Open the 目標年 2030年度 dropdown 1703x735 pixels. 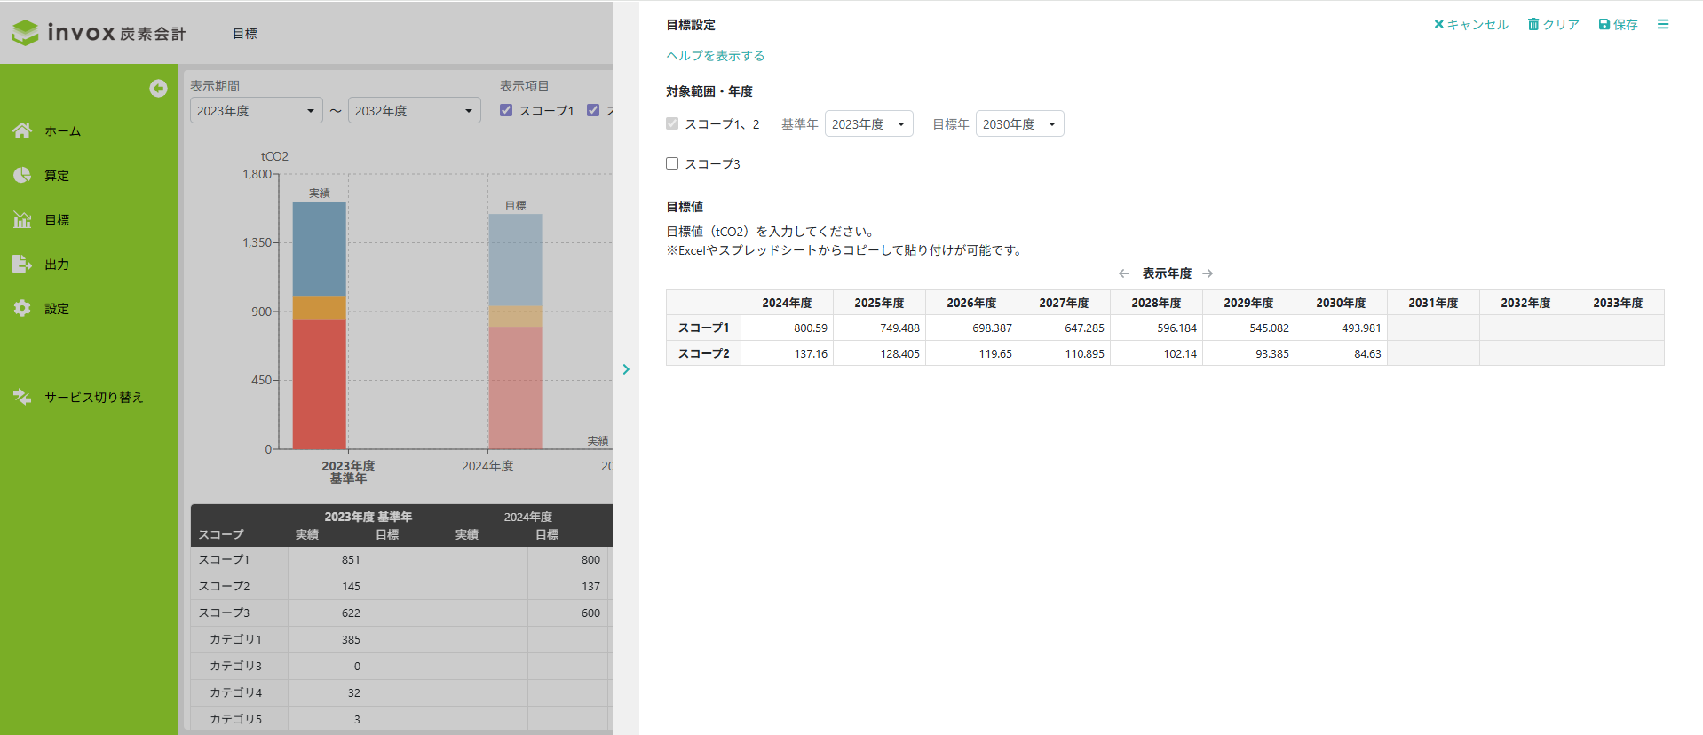click(x=1019, y=124)
